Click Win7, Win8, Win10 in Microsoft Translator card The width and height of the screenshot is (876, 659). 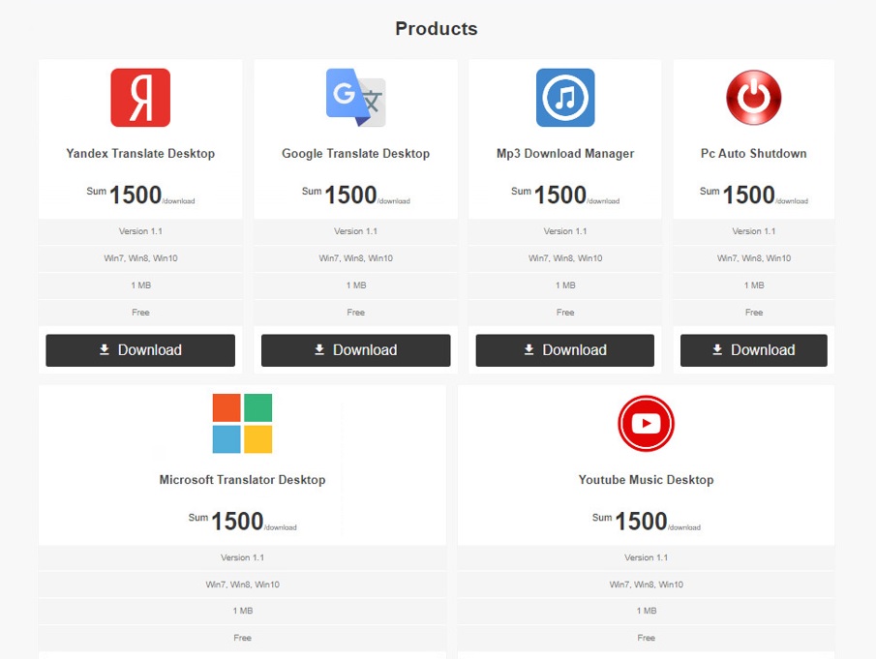242,584
